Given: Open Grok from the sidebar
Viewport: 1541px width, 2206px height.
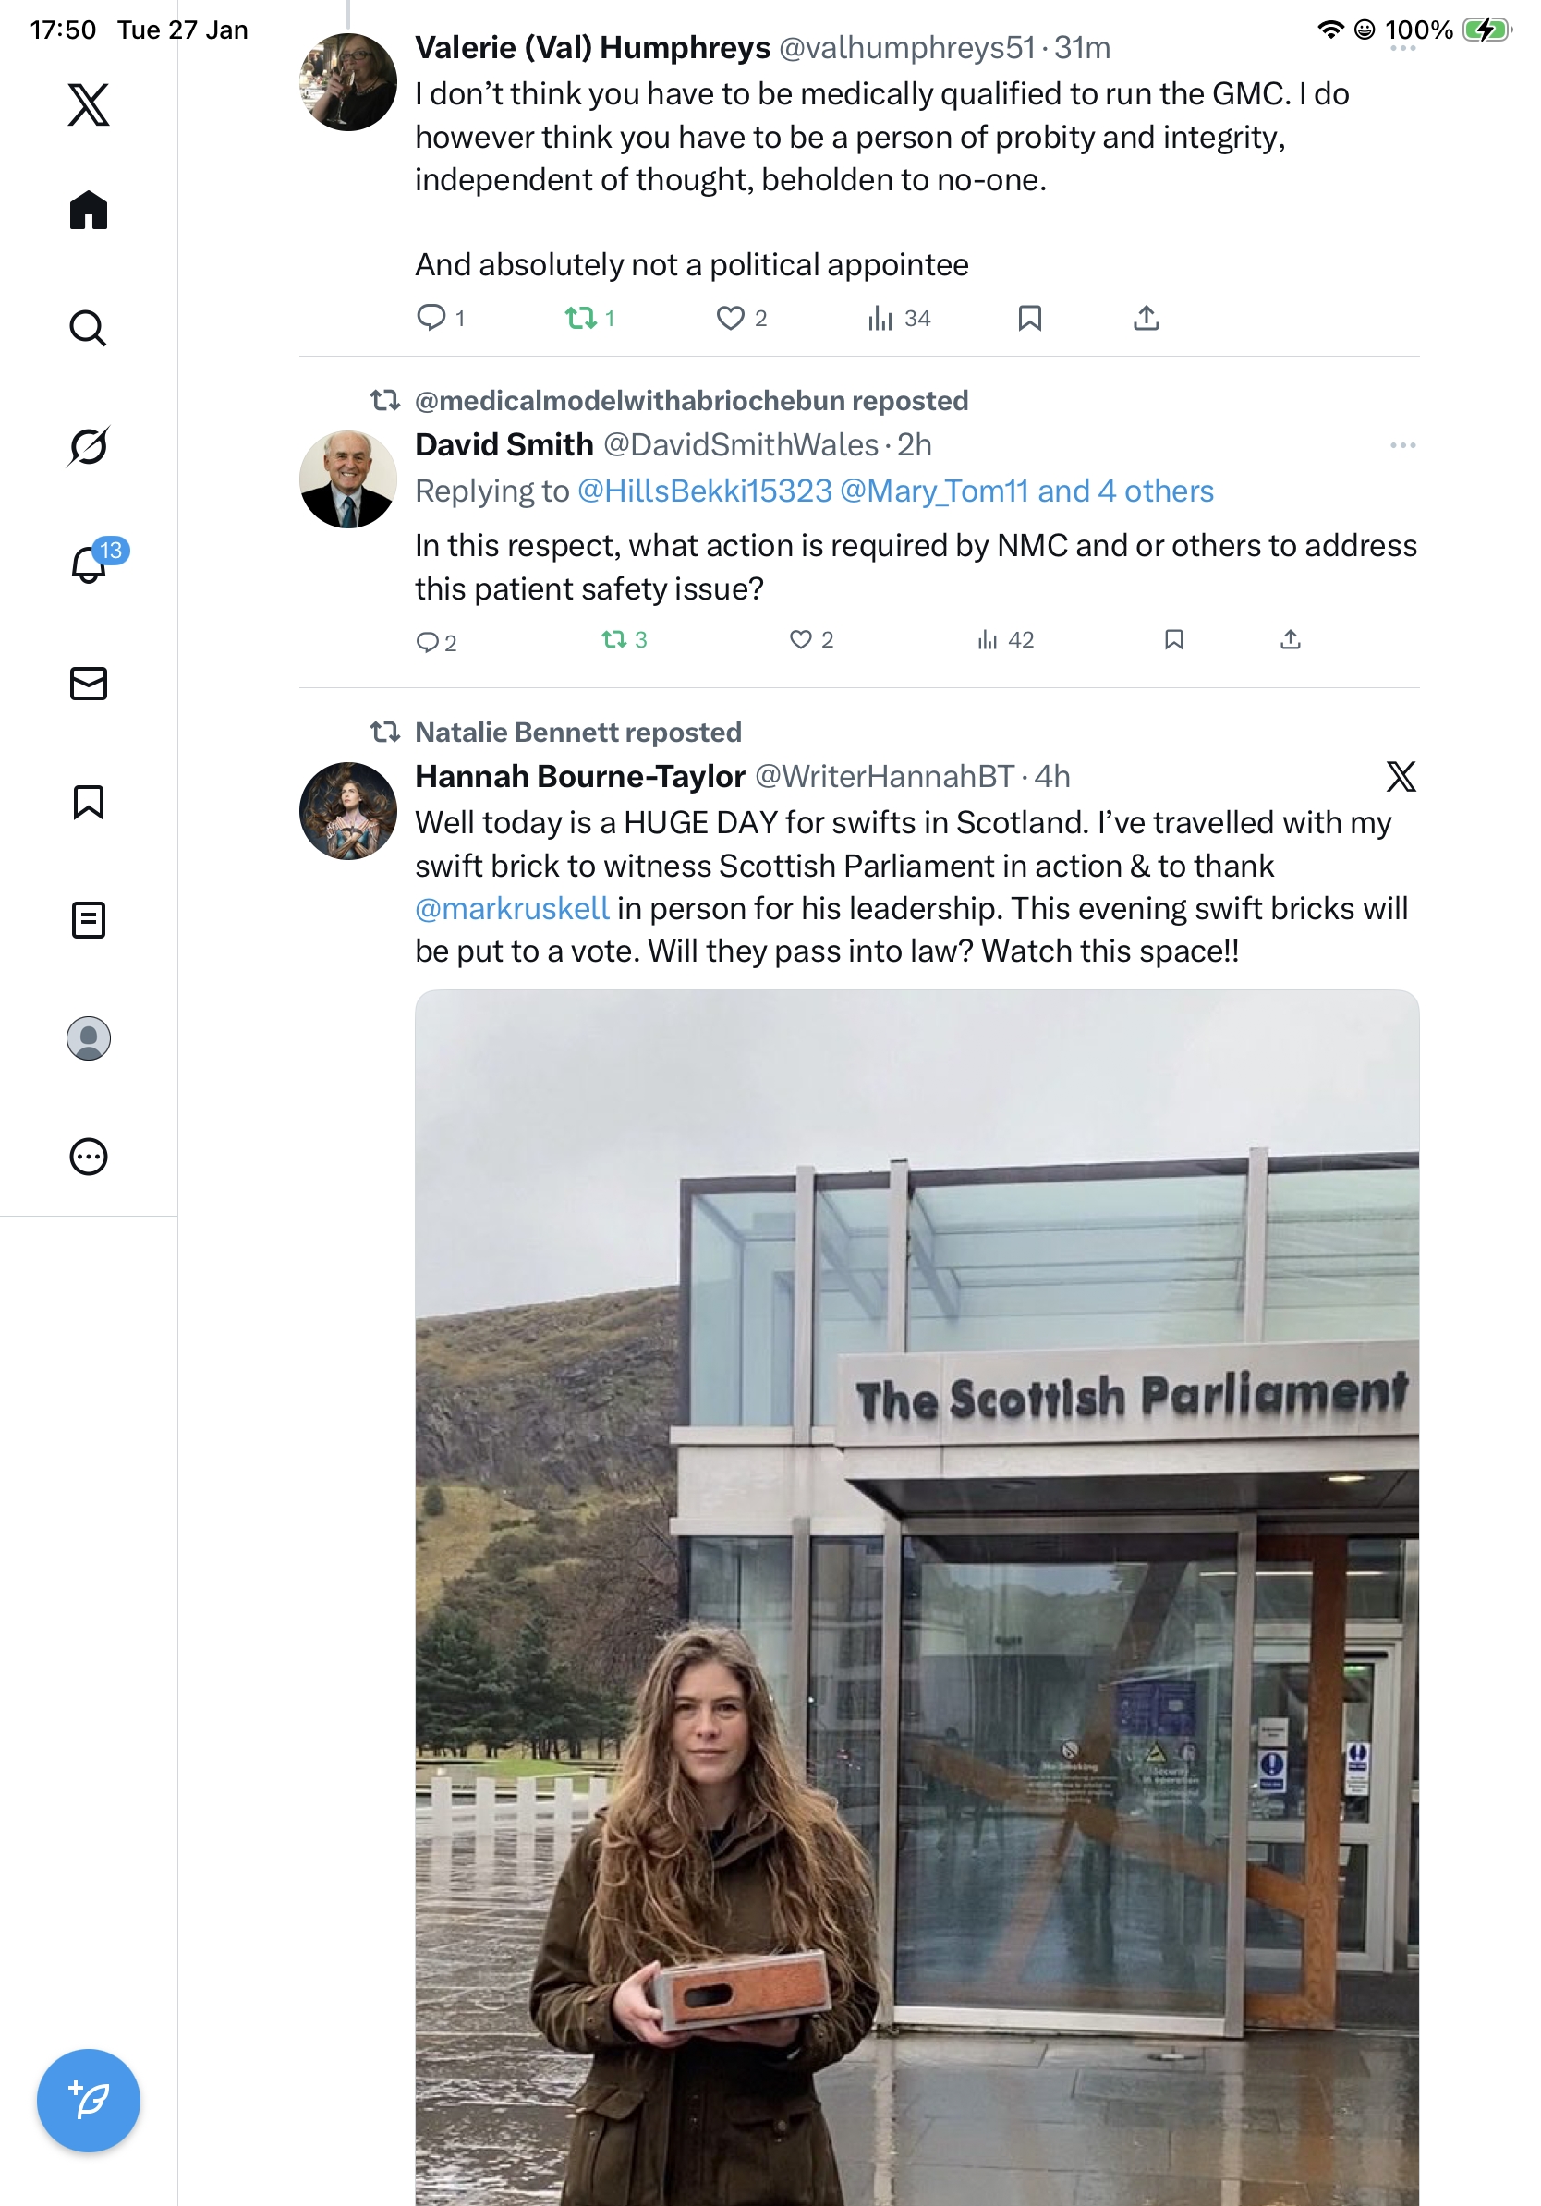Looking at the screenshot, I should [89, 446].
